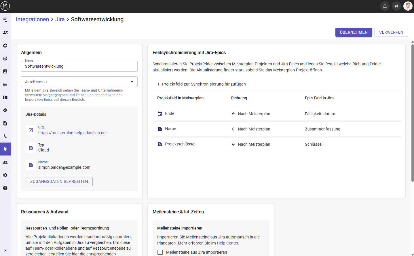Enable Meilensteine aus Jira importieren checkbox

(160, 252)
